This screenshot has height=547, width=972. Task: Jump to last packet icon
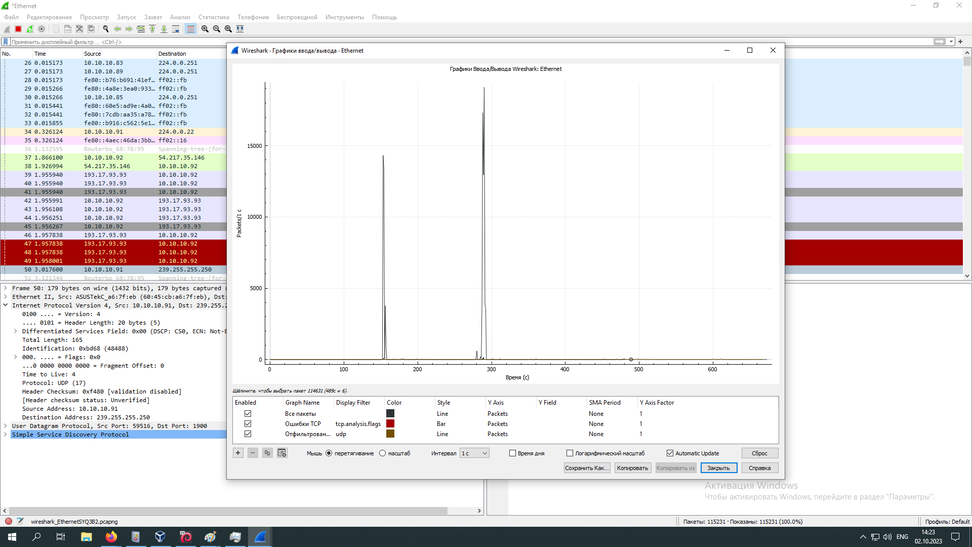(164, 29)
